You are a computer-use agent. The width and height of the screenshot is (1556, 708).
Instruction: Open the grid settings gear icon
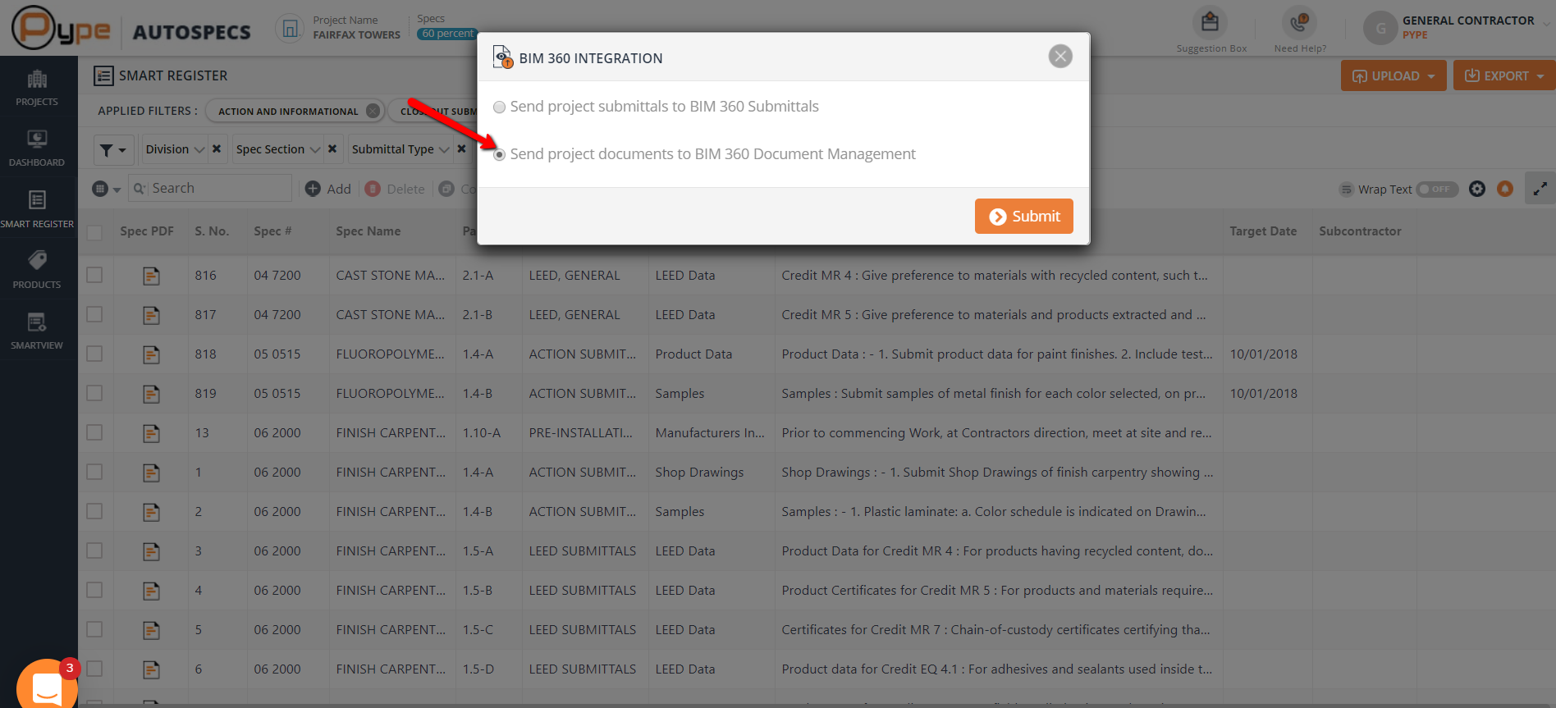[1477, 190]
